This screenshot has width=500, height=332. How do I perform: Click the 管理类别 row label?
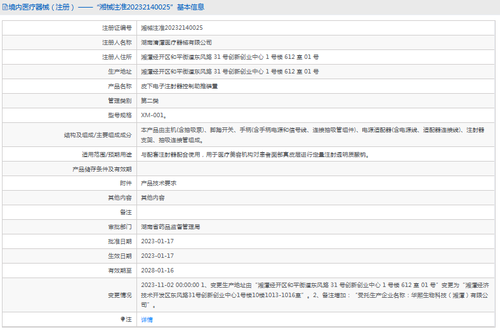119,101
